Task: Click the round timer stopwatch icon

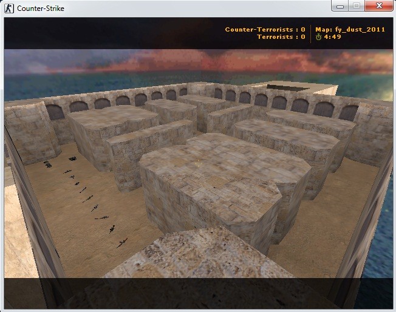Action: (318, 37)
